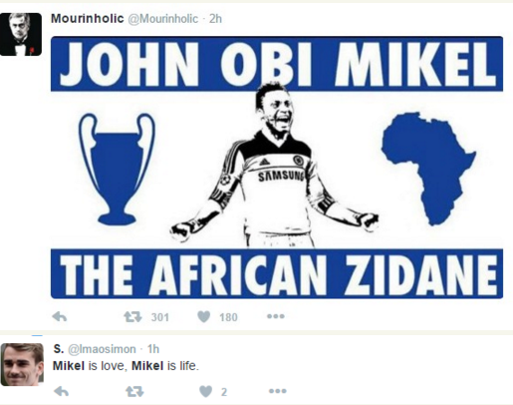Open the African Zidane image
Viewport: 513px width, 405px height.
tap(277, 168)
